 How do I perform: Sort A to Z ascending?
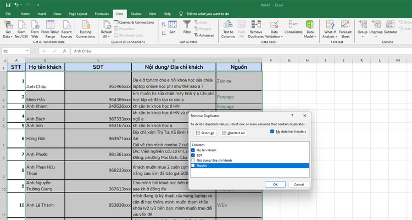(x=164, y=24)
